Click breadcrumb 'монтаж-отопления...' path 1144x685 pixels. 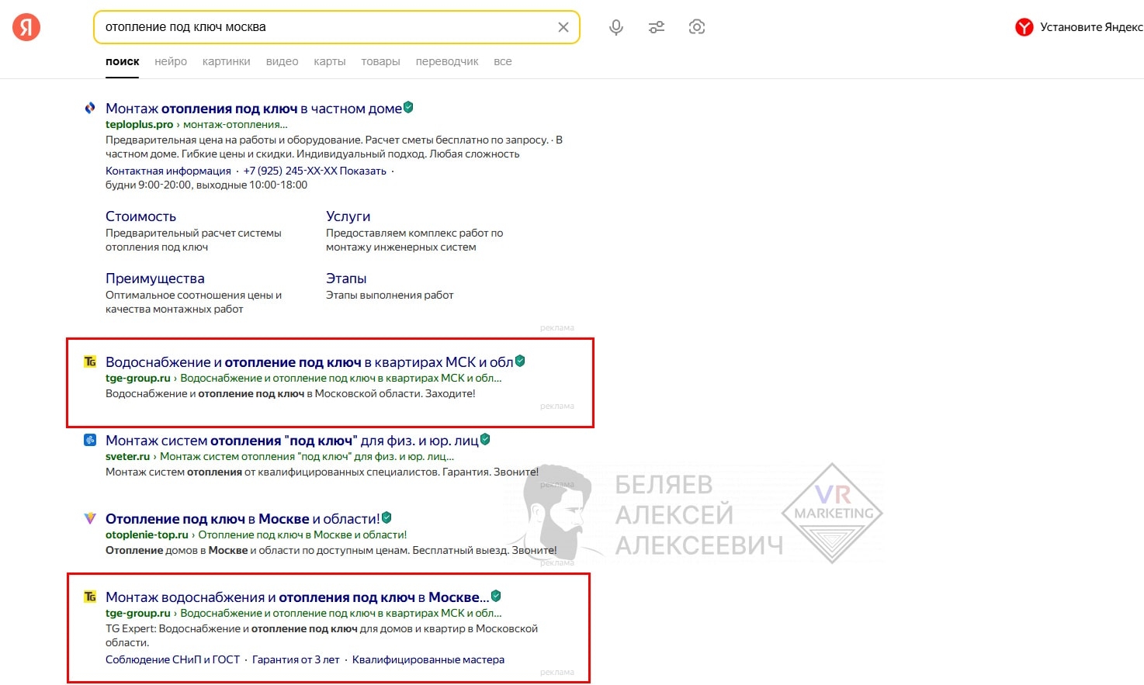pyautogui.click(x=235, y=124)
